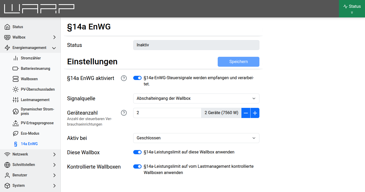The width and height of the screenshot is (365, 192).
Task: Expand the Benutzer menu chevron
Action: coord(54,175)
